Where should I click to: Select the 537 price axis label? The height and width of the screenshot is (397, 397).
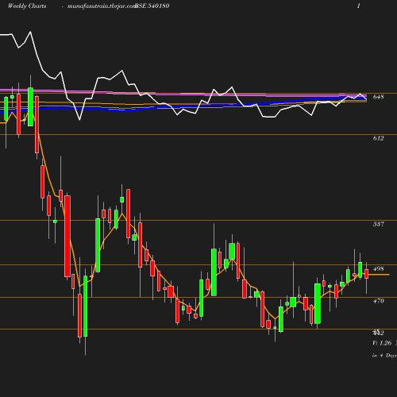[378, 224]
